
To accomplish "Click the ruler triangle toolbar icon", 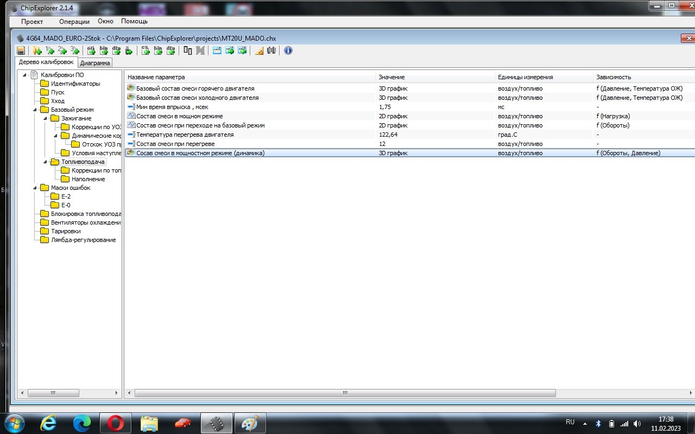I will coord(259,50).
